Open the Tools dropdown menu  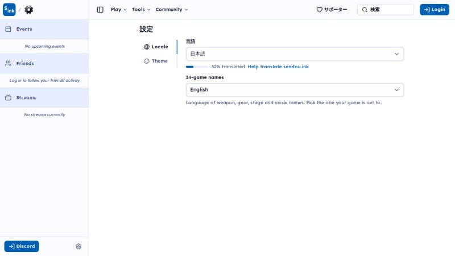[x=141, y=10]
